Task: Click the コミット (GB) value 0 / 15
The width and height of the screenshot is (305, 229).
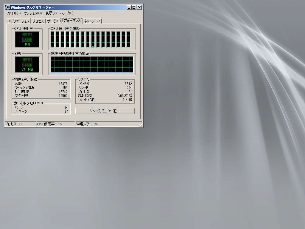Action: (x=127, y=100)
